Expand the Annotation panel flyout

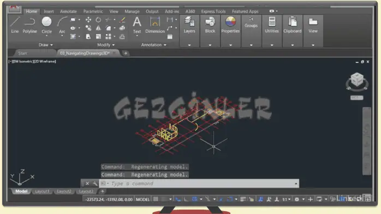154,45
